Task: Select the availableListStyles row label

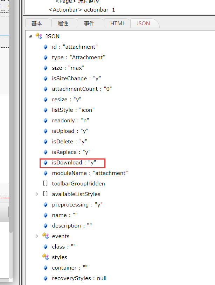Action: (76, 194)
